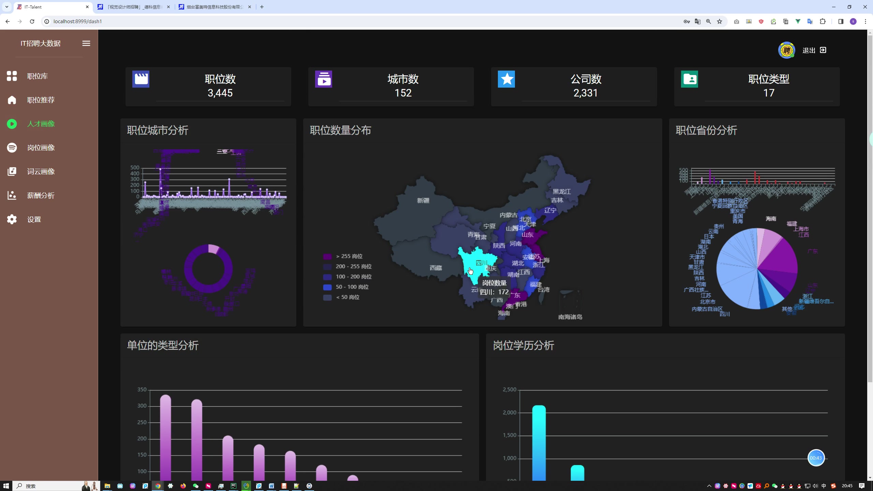Click the '50 - 100 岗位' blue color swatch

(x=327, y=287)
